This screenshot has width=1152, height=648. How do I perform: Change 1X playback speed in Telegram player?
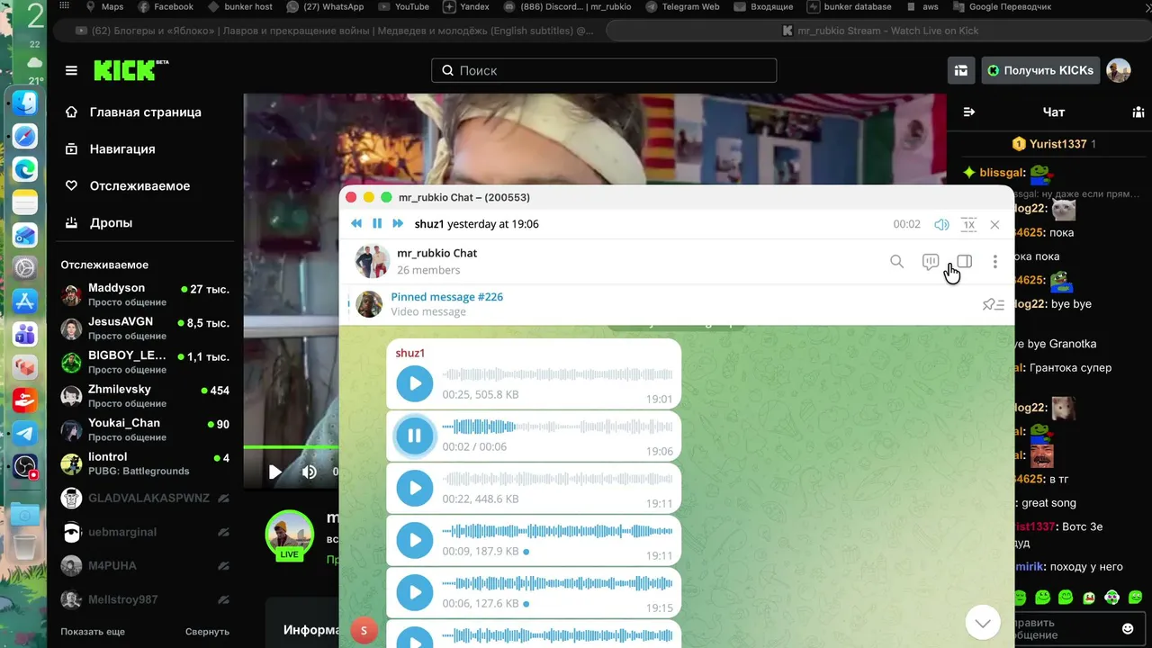(x=968, y=224)
